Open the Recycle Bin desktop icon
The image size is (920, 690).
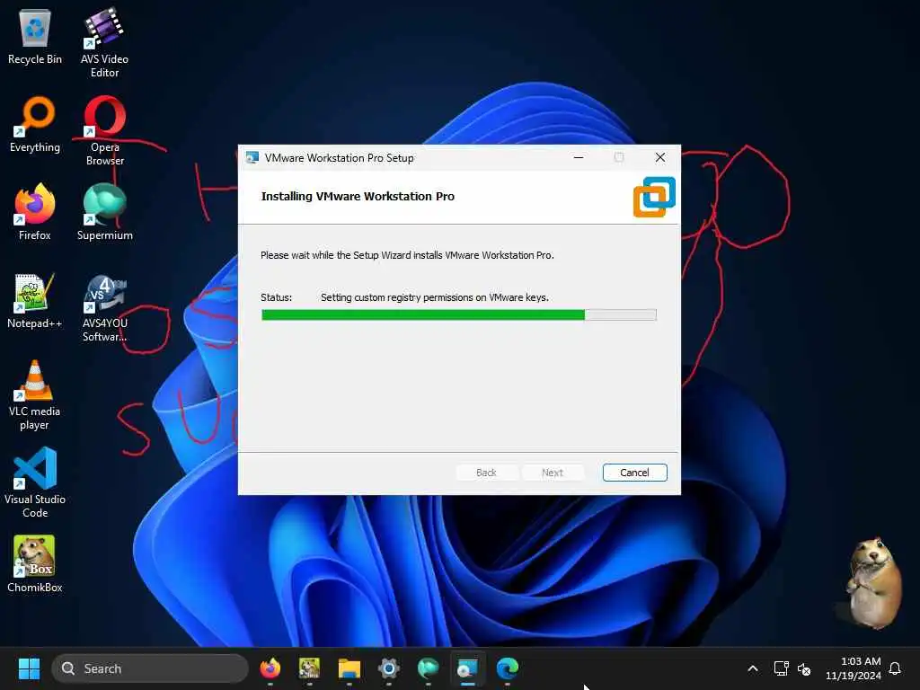[35, 38]
